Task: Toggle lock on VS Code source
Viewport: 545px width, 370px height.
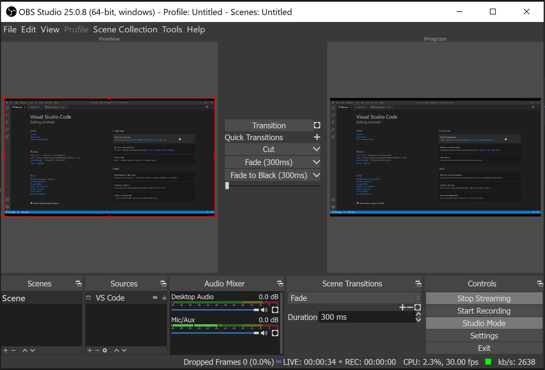Action: click(164, 297)
